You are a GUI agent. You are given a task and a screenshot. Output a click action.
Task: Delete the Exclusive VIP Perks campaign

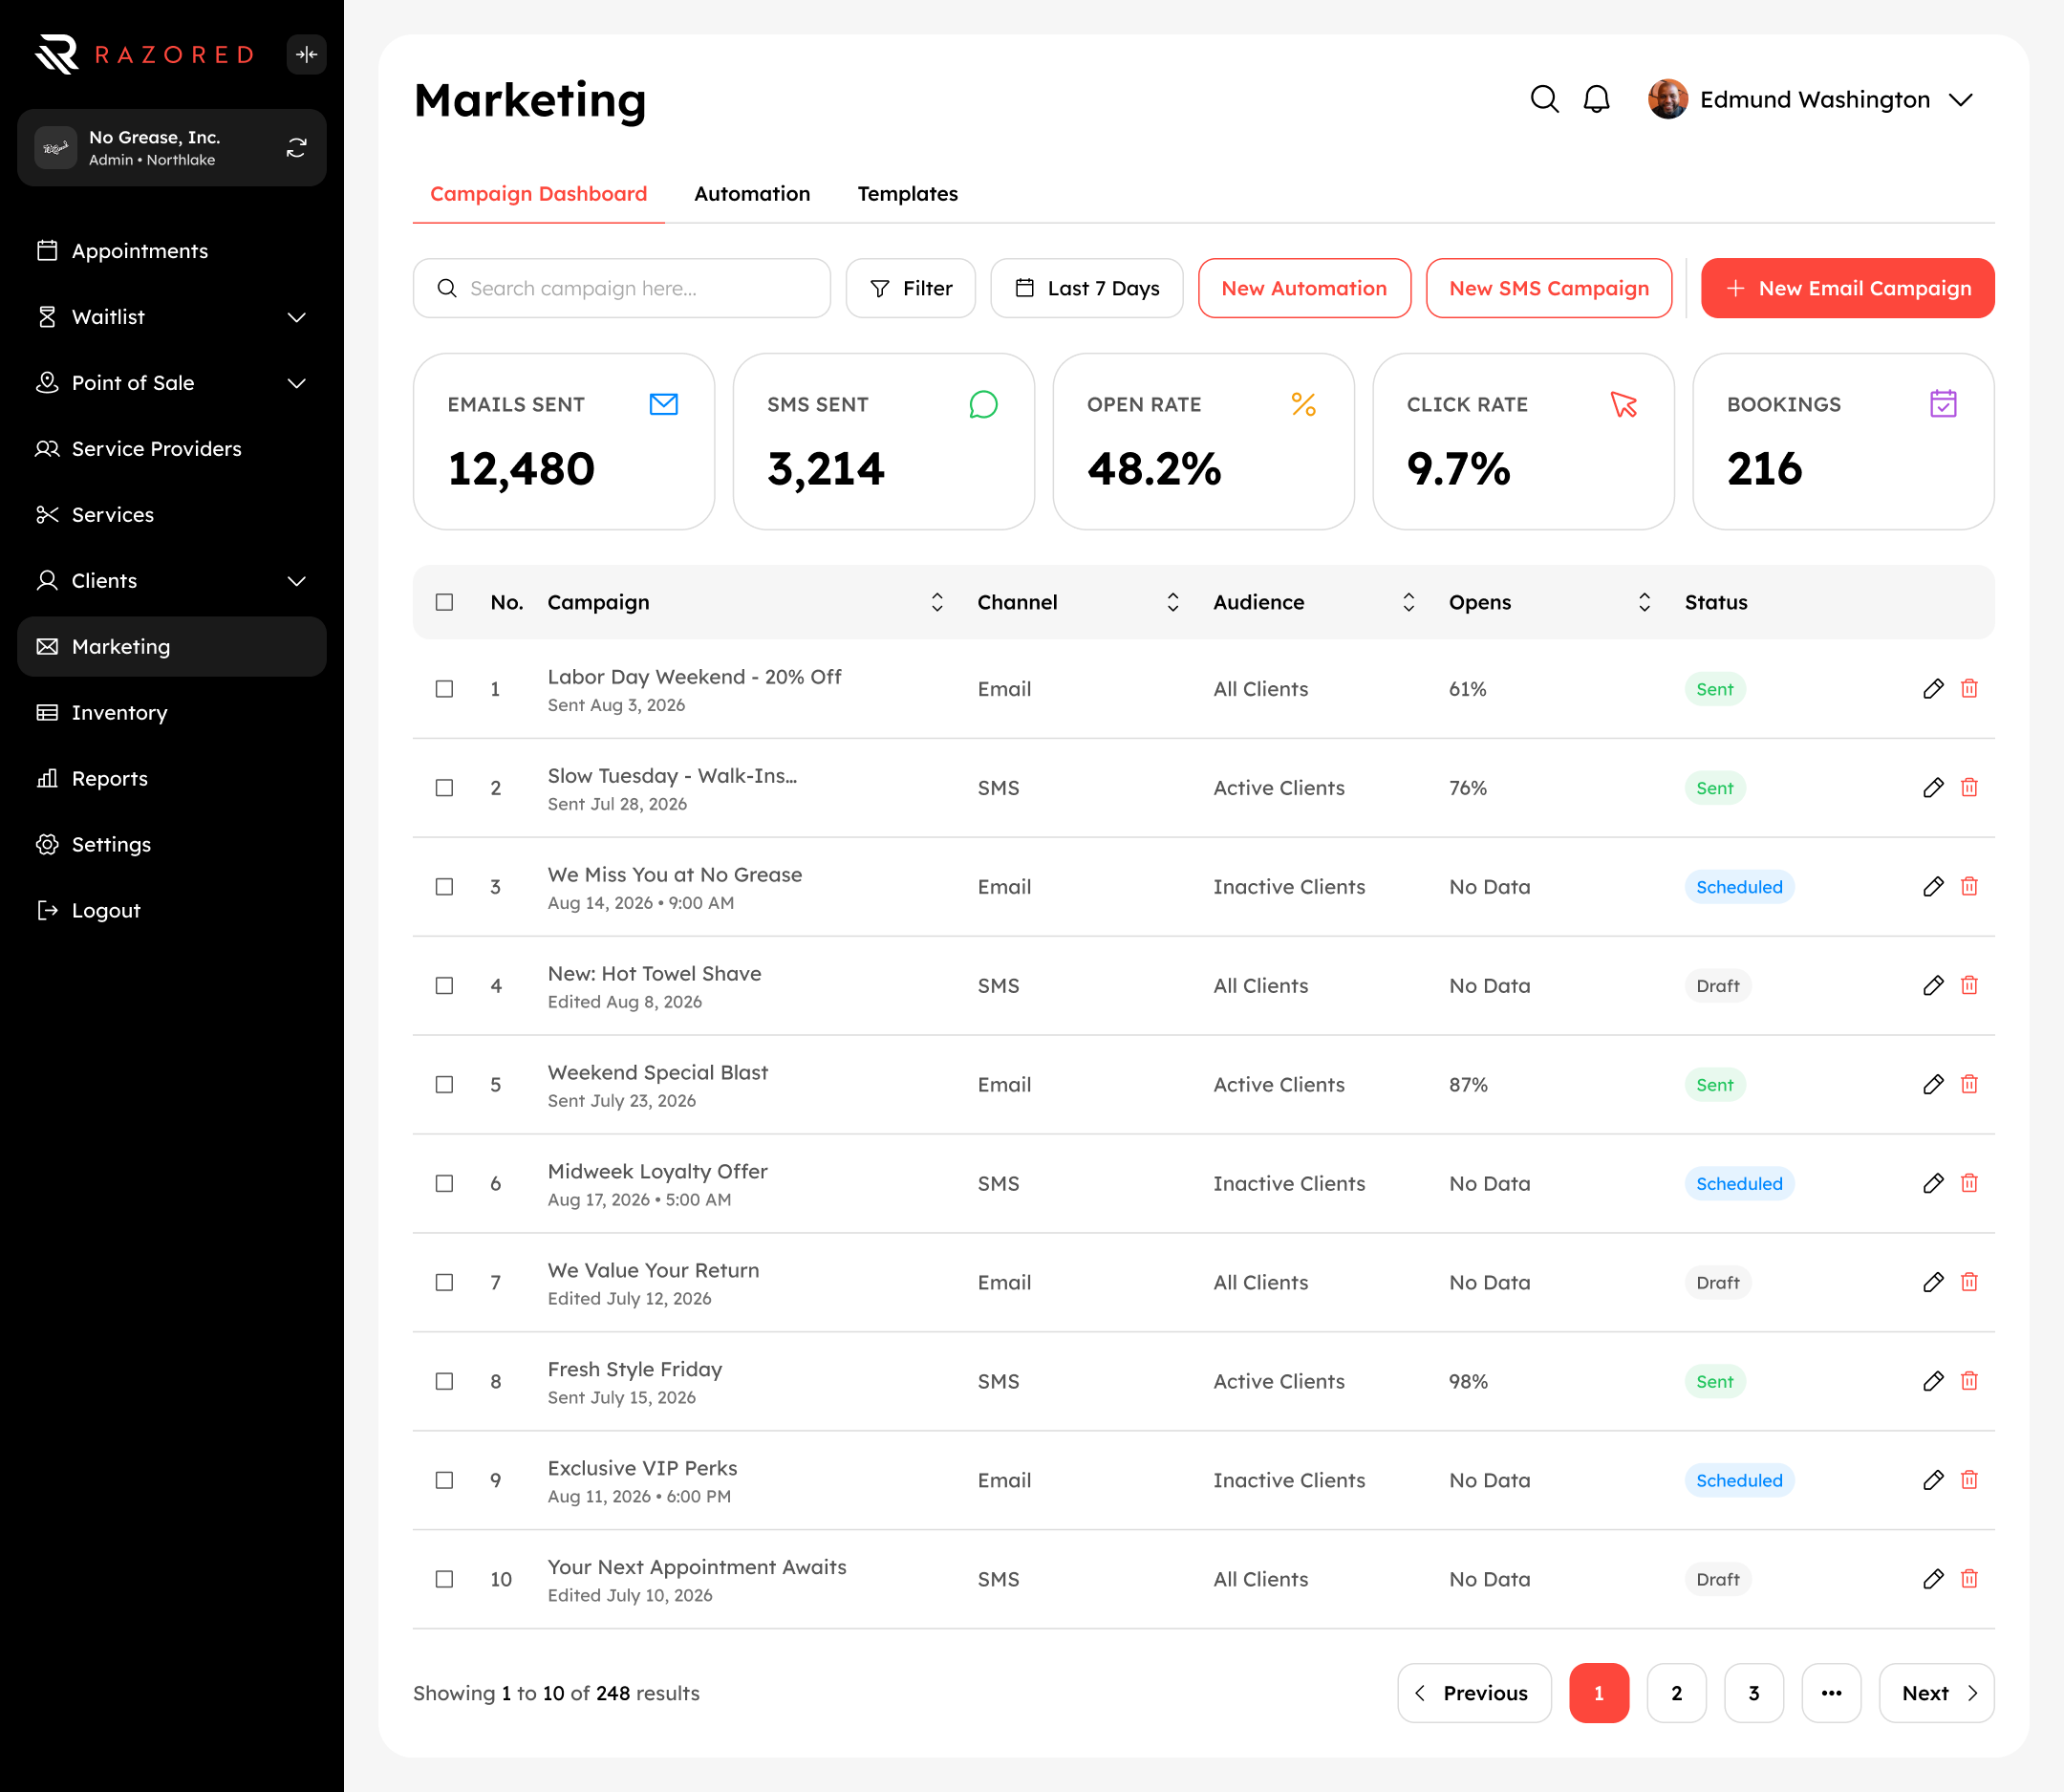pos(1969,1480)
